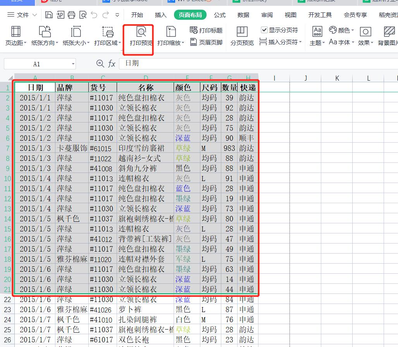Screen dimensions: 398x347
Task: Click the Name Box showing A1
Action: pos(37,64)
